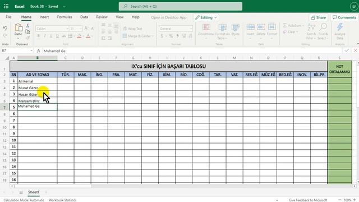
Task: Click Workbook Statistics in status bar
Action: point(62,200)
